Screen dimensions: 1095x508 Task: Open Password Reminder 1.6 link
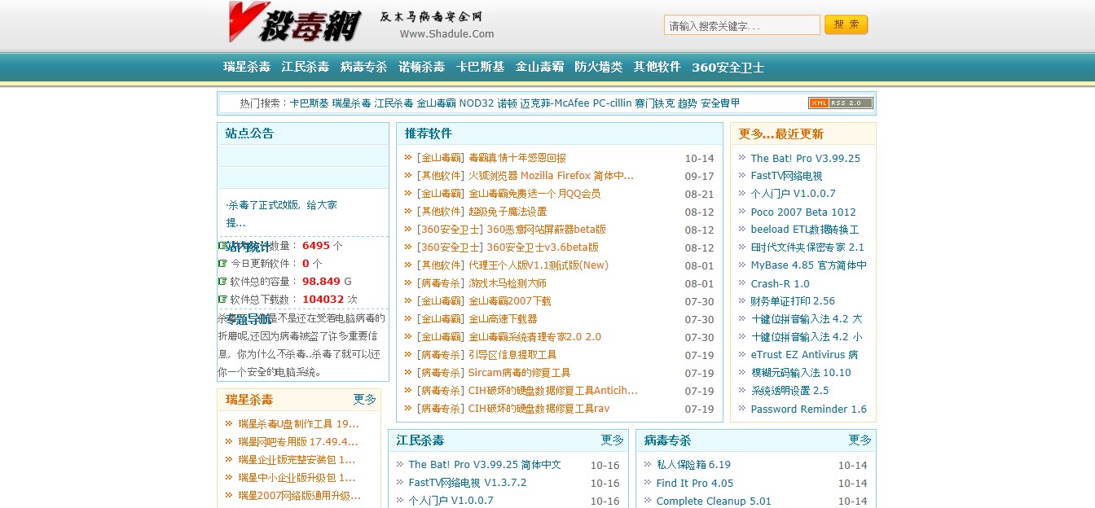[808, 409]
